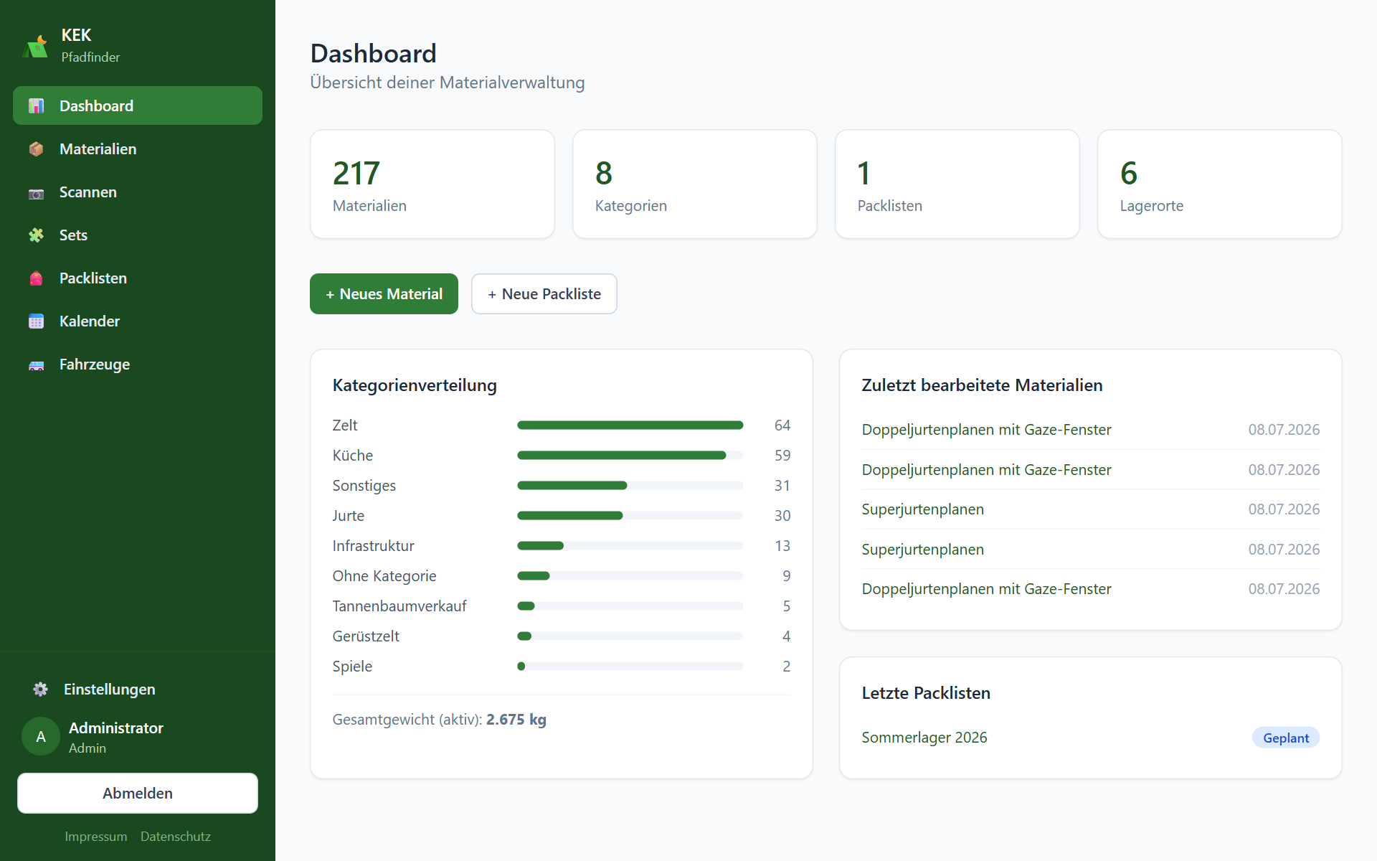Open the 217 Materialien stat card

[432, 184]
